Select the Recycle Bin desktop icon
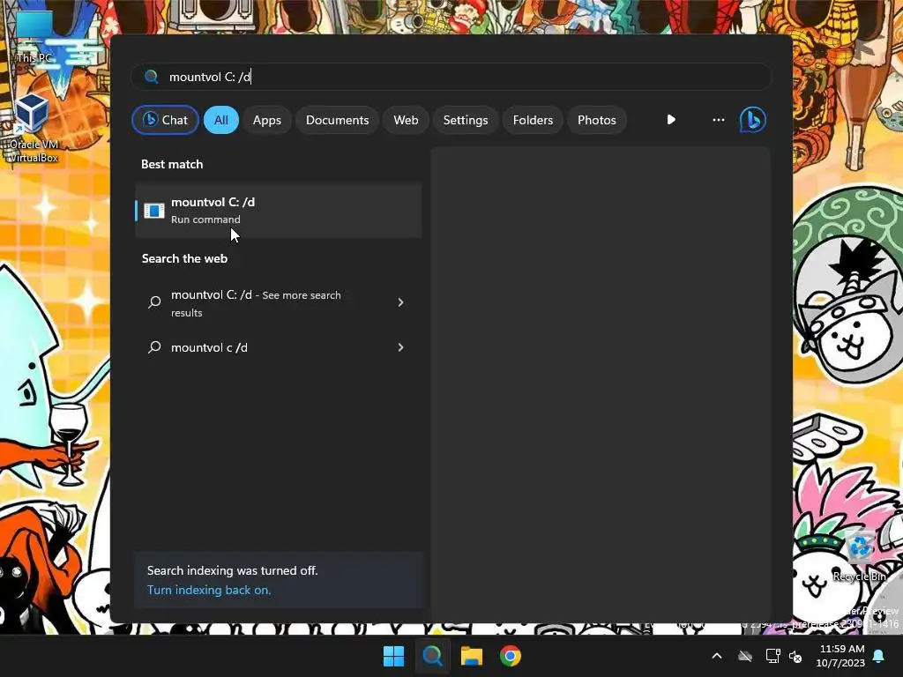The width and height of the screenshot is (903, 677). (x=859, y=556)
